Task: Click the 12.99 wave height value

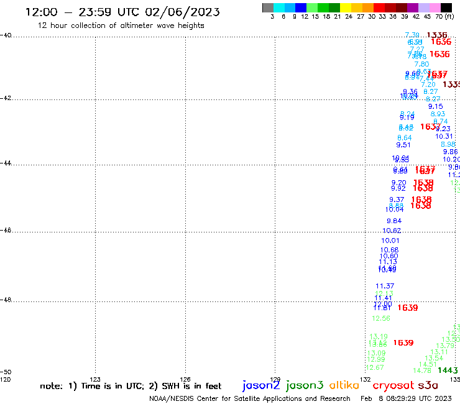Action: click(x=376, y=359)
